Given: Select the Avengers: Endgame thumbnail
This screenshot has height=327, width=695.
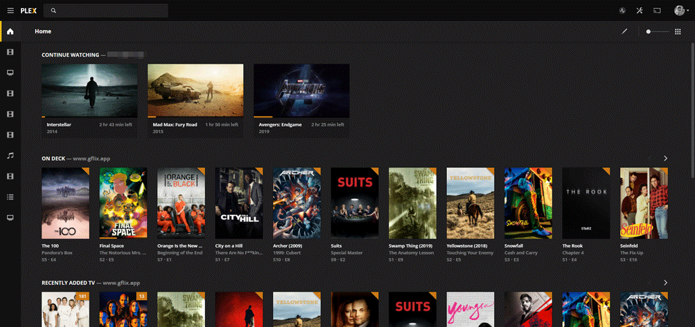Looking at the screenshot, I should (x=301, y=91).
